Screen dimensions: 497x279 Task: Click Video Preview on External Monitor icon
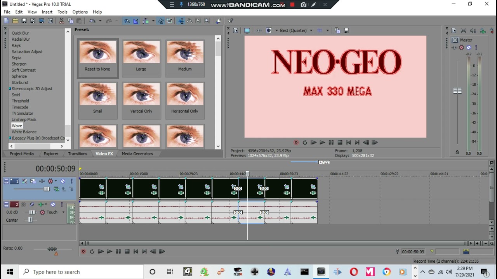[247, 31]
